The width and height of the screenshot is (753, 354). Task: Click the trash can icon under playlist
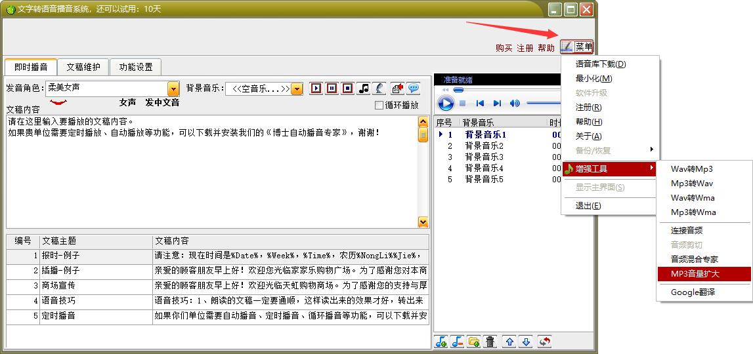coord(490,342)
